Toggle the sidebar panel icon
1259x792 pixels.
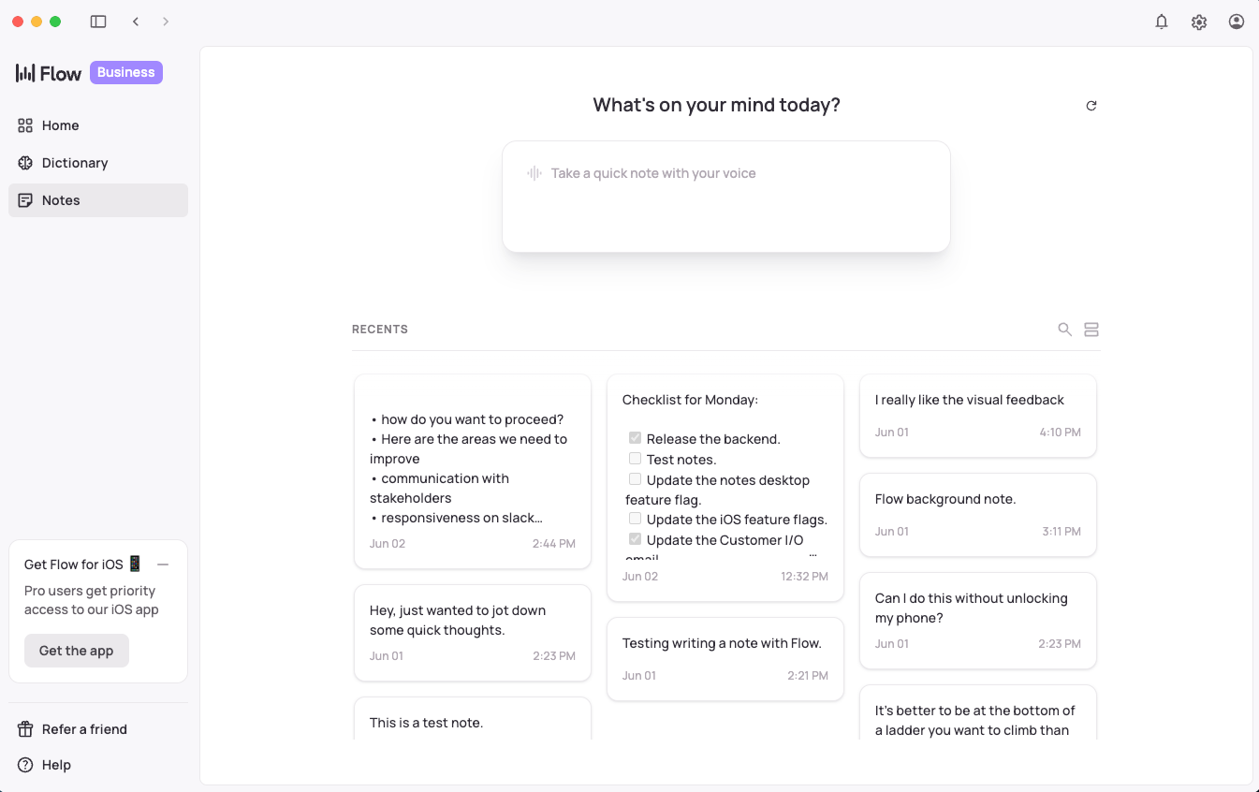click(98, 21)
